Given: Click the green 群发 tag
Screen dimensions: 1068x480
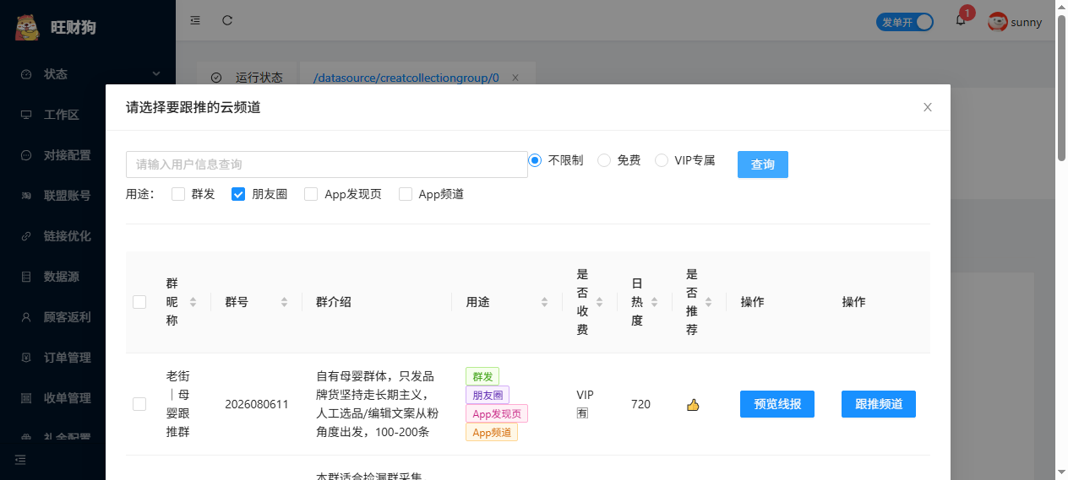Looking at the screenshot, I should (x=482, y=376).
